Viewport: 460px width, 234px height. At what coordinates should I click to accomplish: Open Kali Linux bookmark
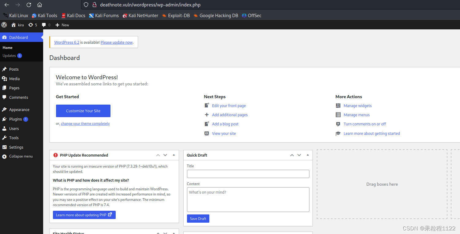[16, 15]
